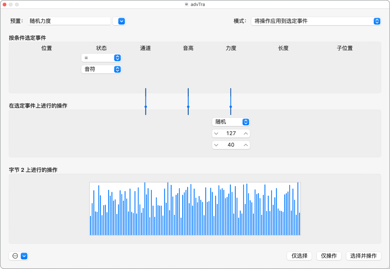390x269 pixels.
Task: Click the 仅操作 button
Action: (x=328, y=256)
